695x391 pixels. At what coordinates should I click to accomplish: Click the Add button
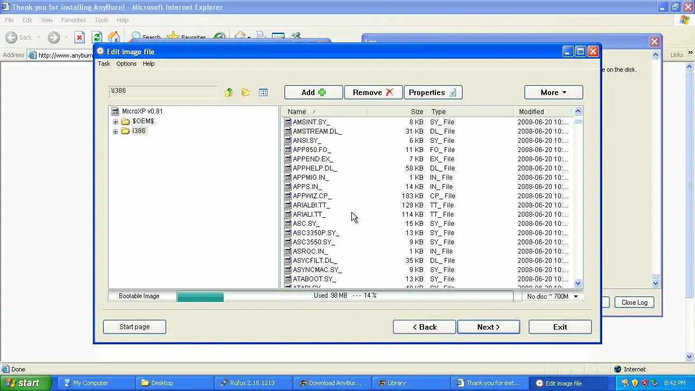(313, 92)
